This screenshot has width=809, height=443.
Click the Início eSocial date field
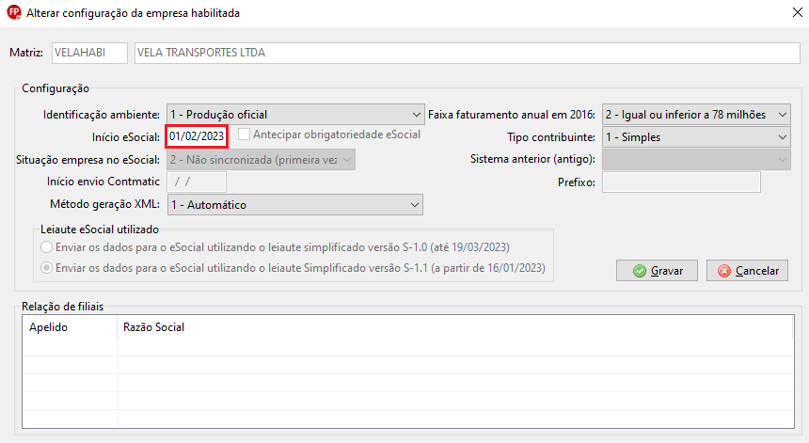click(x=197, y=136)
